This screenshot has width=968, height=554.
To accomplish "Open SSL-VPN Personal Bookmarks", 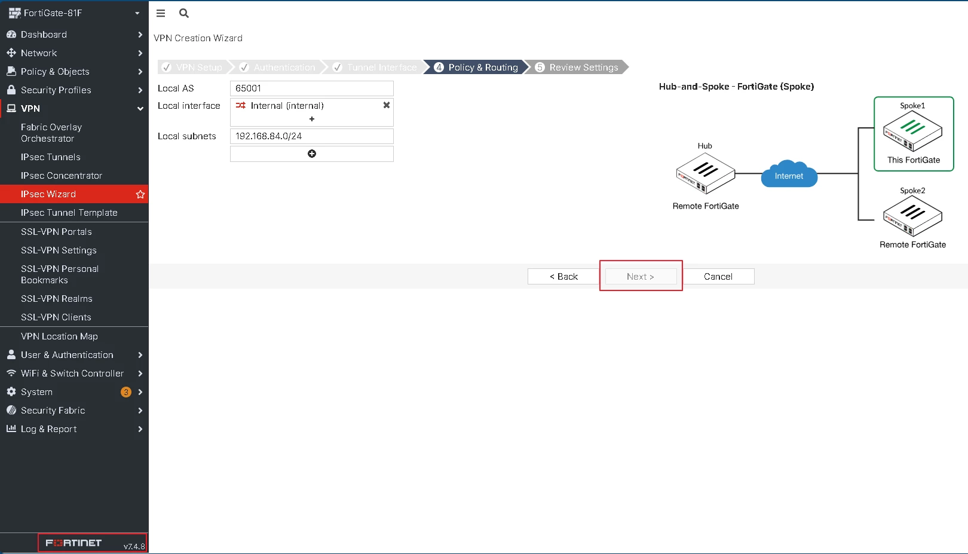I will 74,274.
